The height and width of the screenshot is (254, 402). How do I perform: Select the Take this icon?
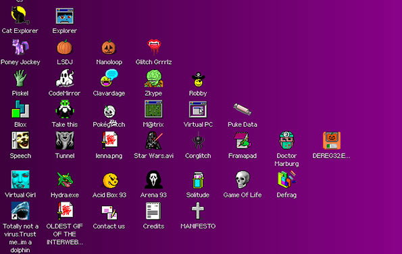[65, 109]
